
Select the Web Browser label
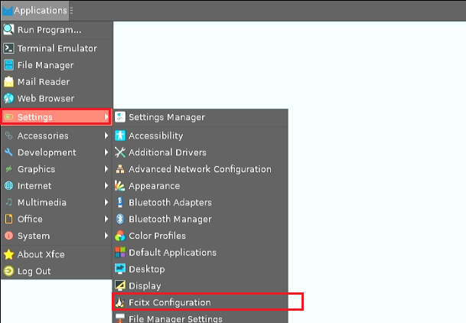46,99
